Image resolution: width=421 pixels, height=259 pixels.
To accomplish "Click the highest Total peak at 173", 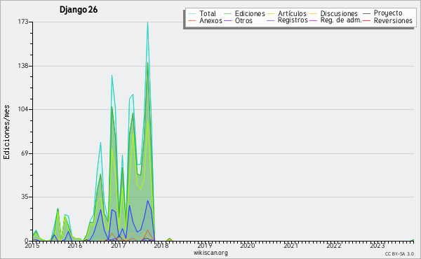I will point(147,22).
